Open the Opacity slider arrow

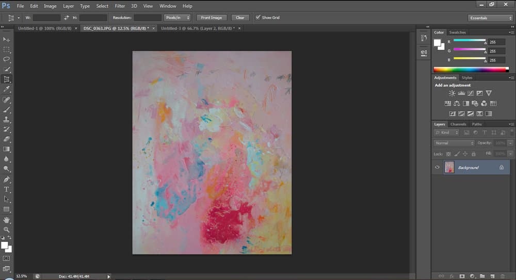[x=510, y=143]
